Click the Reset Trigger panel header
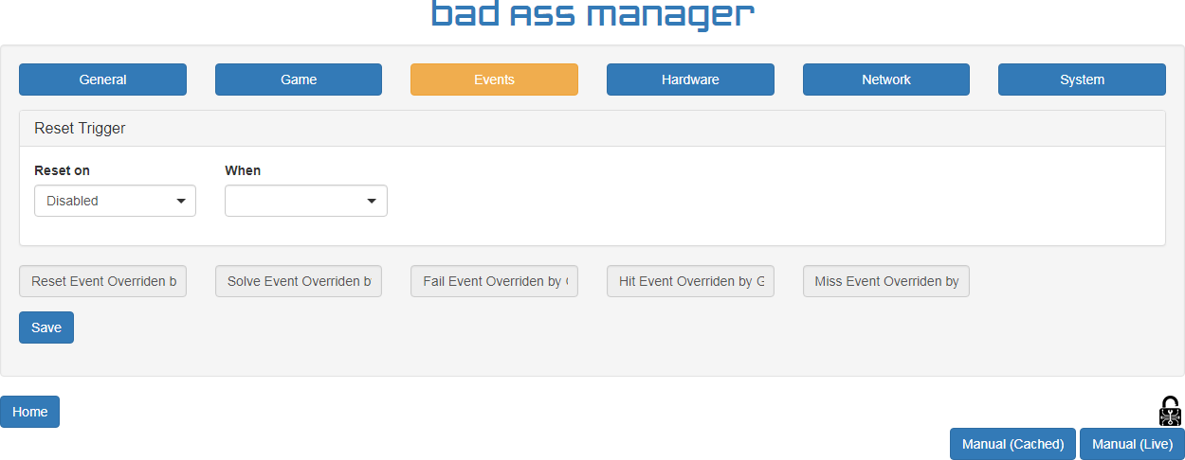The width and height of the screenshot is (1185, 460). coord(592,129)
